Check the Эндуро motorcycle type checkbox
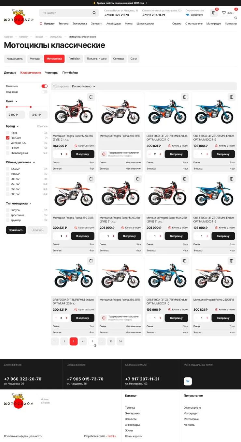Screen dimensions: 241x442 7,210
